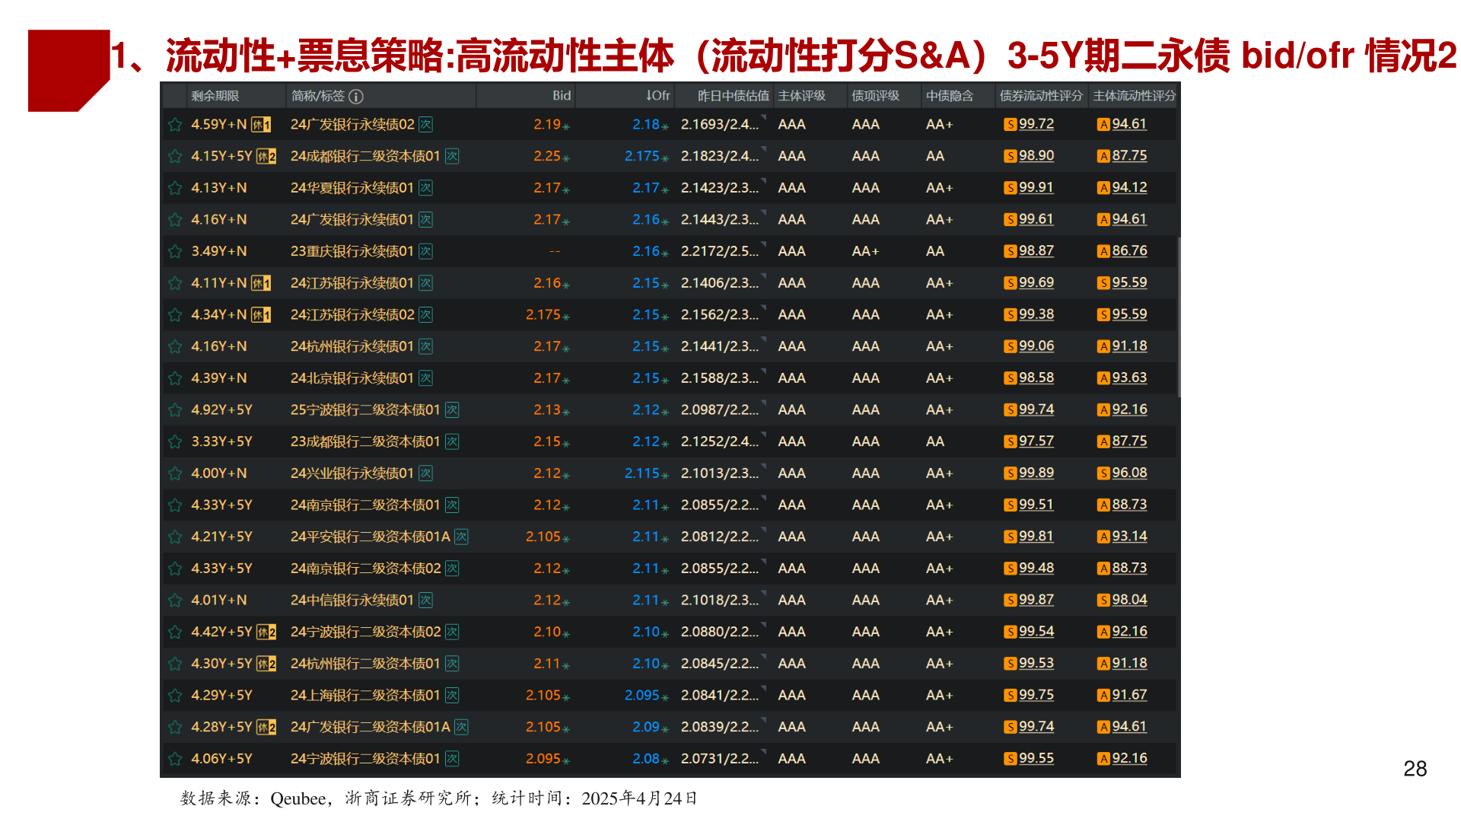Toggle favorite star for 23重庆银行永续债01

(175, 251)
